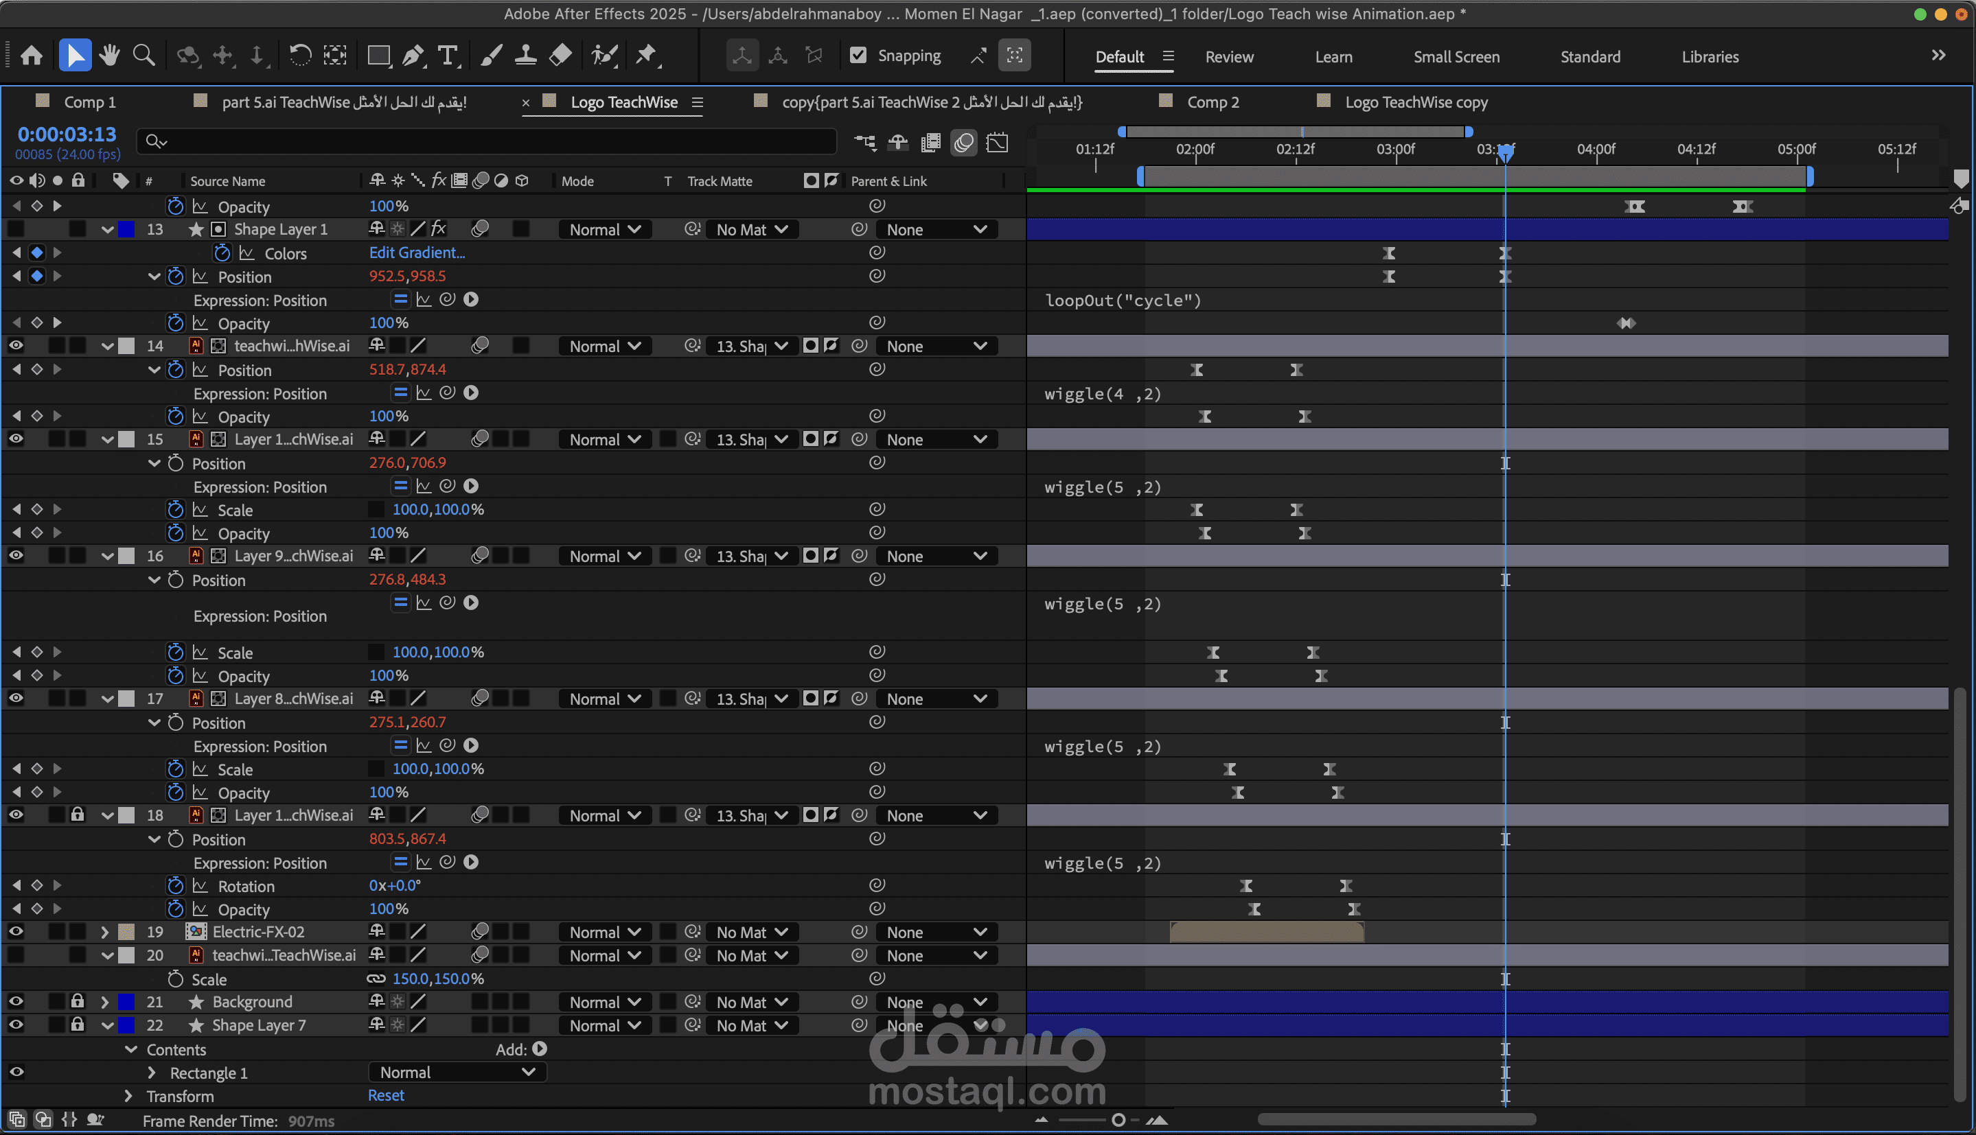Click the timeline zoom slider
This screenshot has width=1976, height=1135.
(1118, 1120)
